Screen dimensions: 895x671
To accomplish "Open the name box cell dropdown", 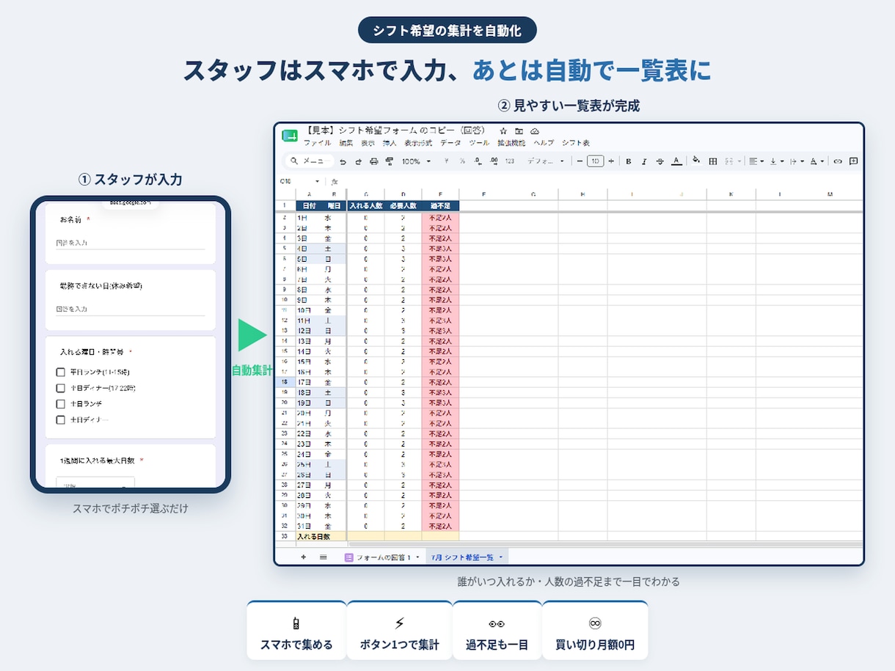I will [317, 181].
